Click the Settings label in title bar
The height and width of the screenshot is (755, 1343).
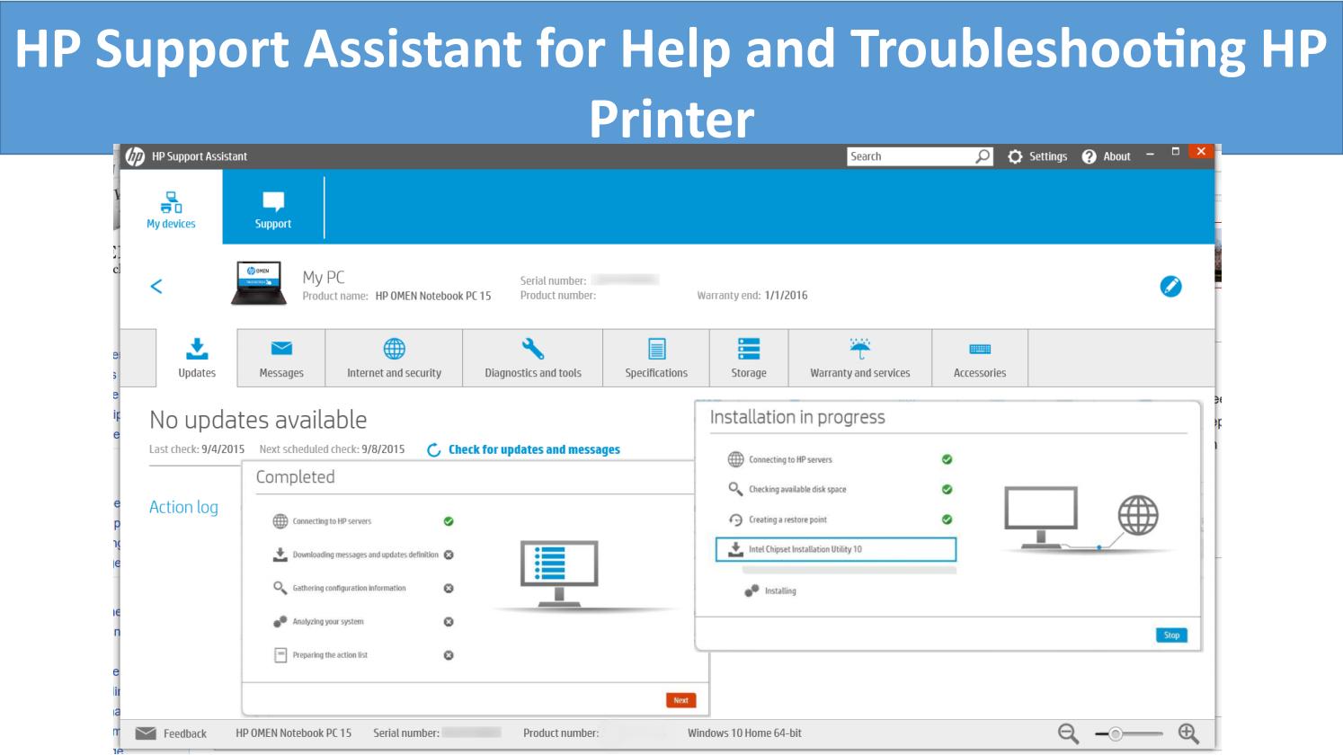[1048, 156]
